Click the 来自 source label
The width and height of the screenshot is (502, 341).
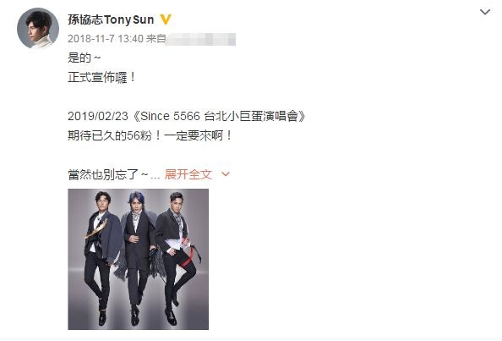pos(156,39)
